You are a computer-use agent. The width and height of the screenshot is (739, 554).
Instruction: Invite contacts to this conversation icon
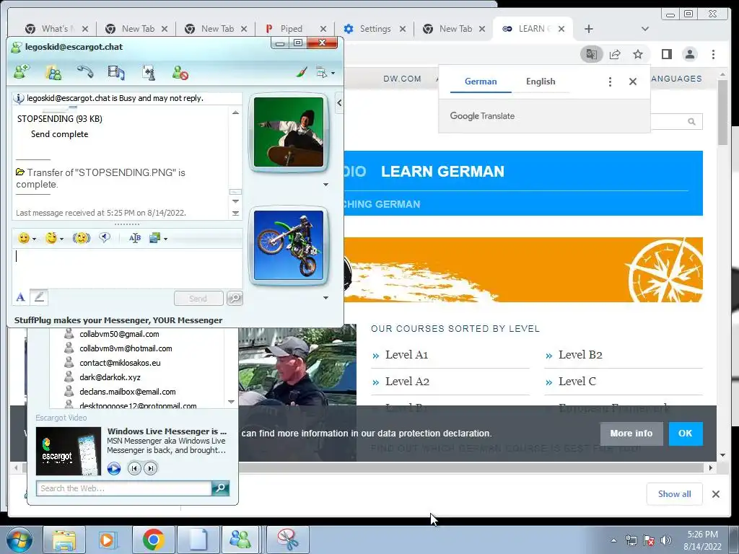tap(53, 73)
